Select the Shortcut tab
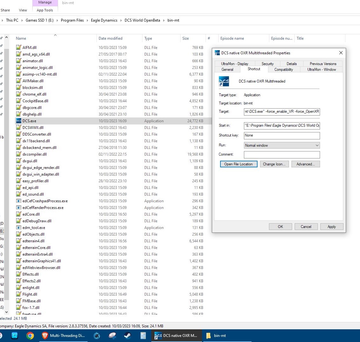 point(254,69)
